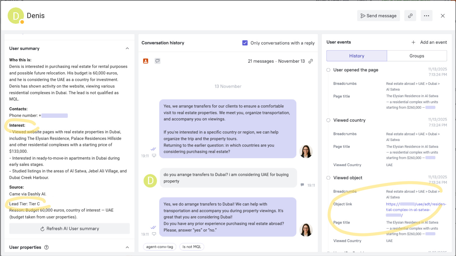Click the monitor icon under the 19:11 timestamp
The image size is (456, 256).
(x=154, y=155)
